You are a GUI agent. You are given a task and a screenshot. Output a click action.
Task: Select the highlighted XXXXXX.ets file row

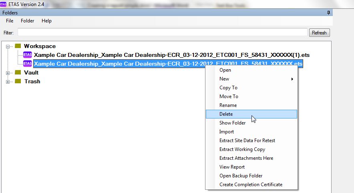(x=168, y=64)
